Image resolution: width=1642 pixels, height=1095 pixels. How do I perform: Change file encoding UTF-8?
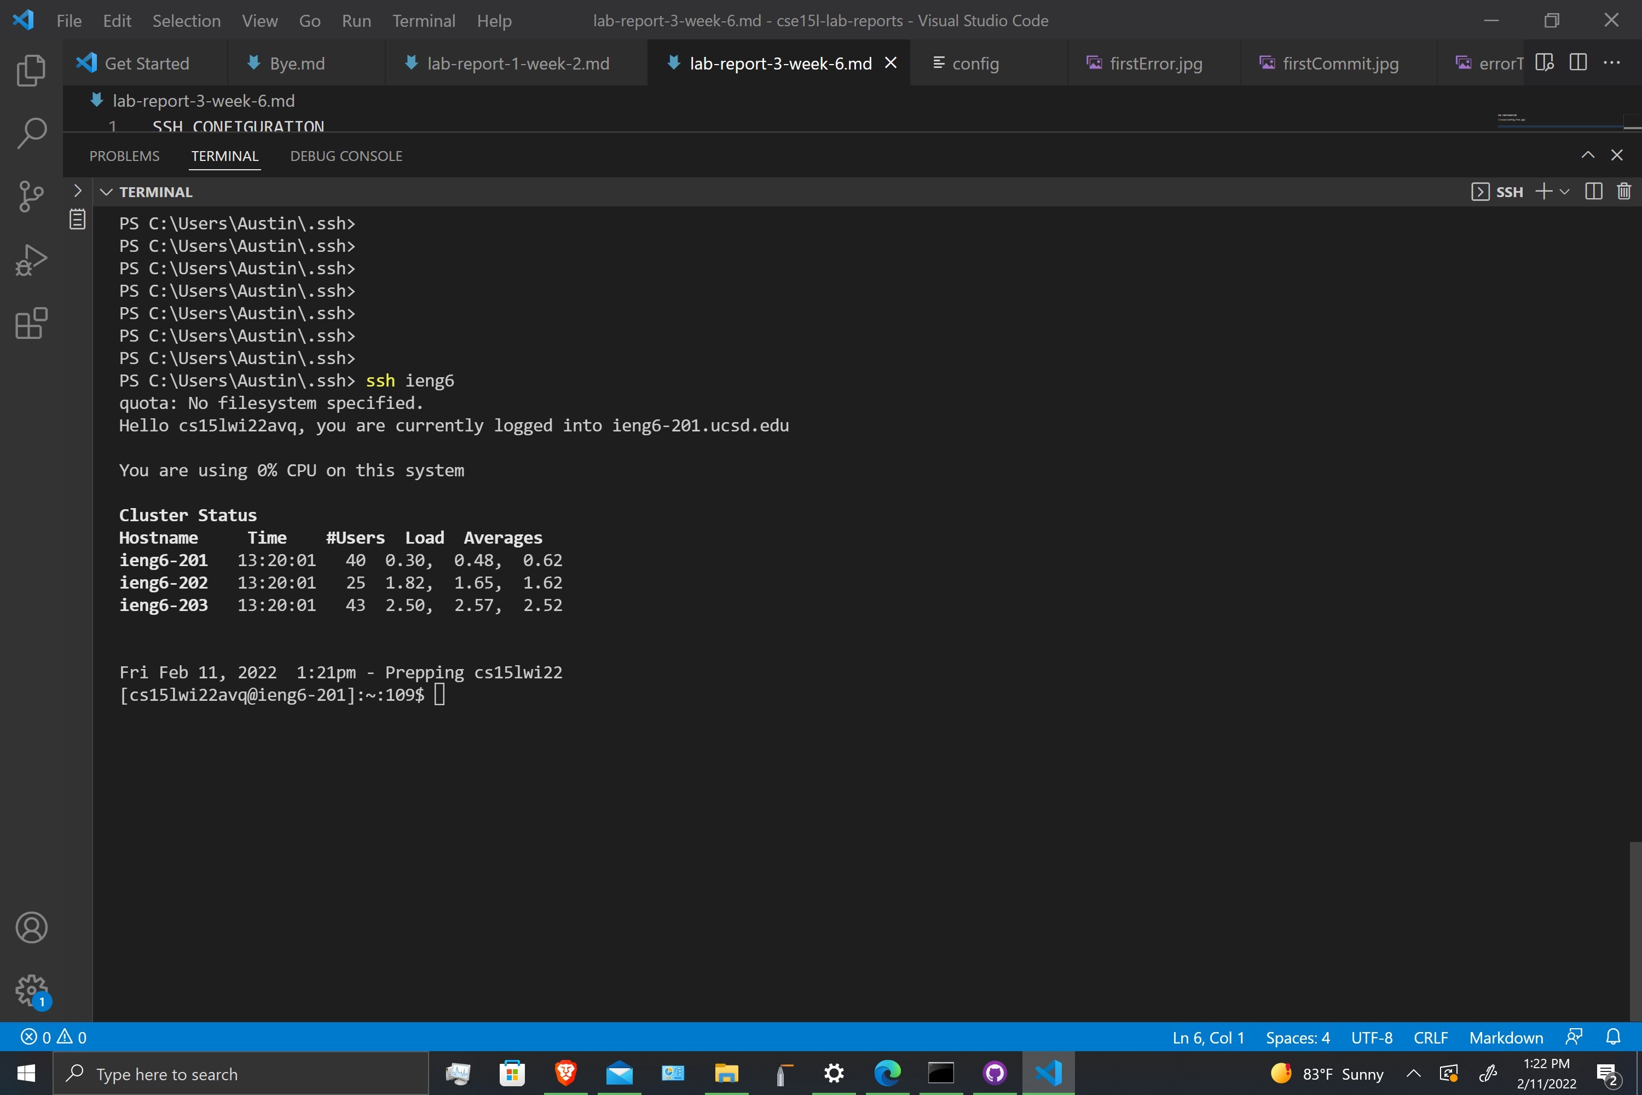pyautogui.click(x=1371, y=1038)
